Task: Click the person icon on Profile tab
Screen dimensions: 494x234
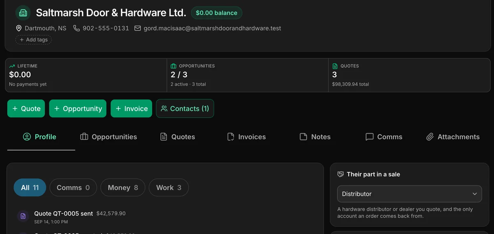Action: pyautogui.click(x=27, y=137)
